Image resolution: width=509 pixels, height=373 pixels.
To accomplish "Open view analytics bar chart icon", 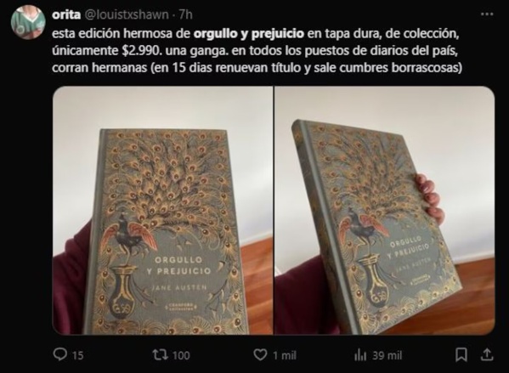I will 360,355.
